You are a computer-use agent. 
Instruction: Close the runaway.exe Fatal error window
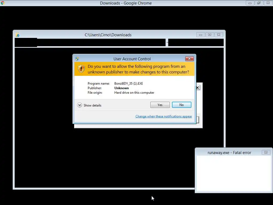(266, 152)
